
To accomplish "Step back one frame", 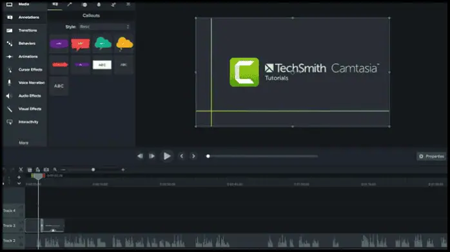I will point(140,156).
